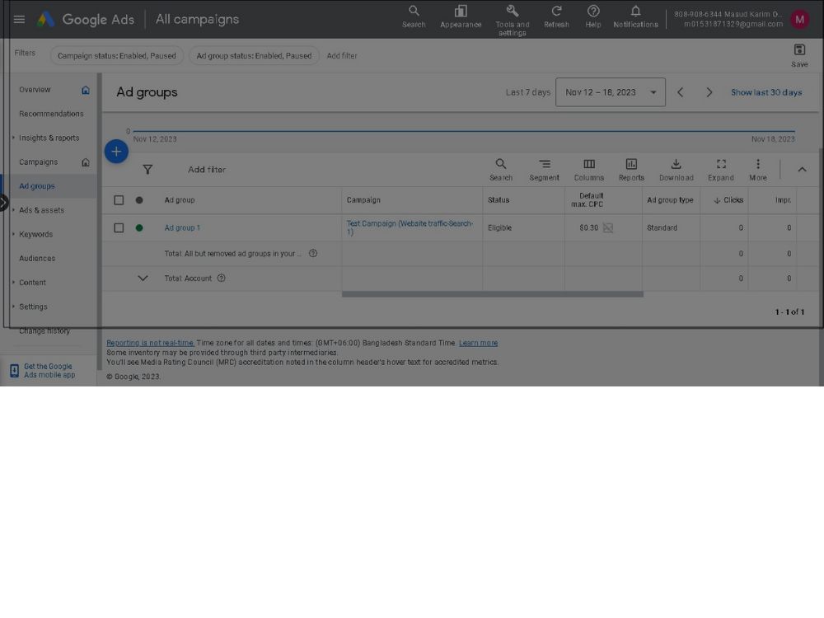
Task: Click Add filter in the top filter bar
Action: tap(342, 56)
